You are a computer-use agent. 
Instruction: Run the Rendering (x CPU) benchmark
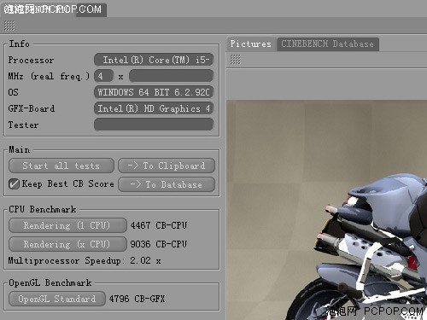coord(67,244)
